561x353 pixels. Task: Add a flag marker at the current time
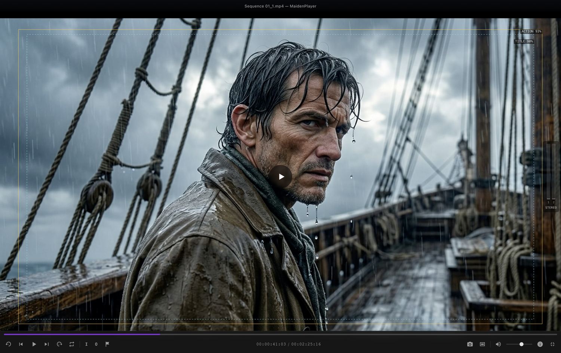coord(107,344)
